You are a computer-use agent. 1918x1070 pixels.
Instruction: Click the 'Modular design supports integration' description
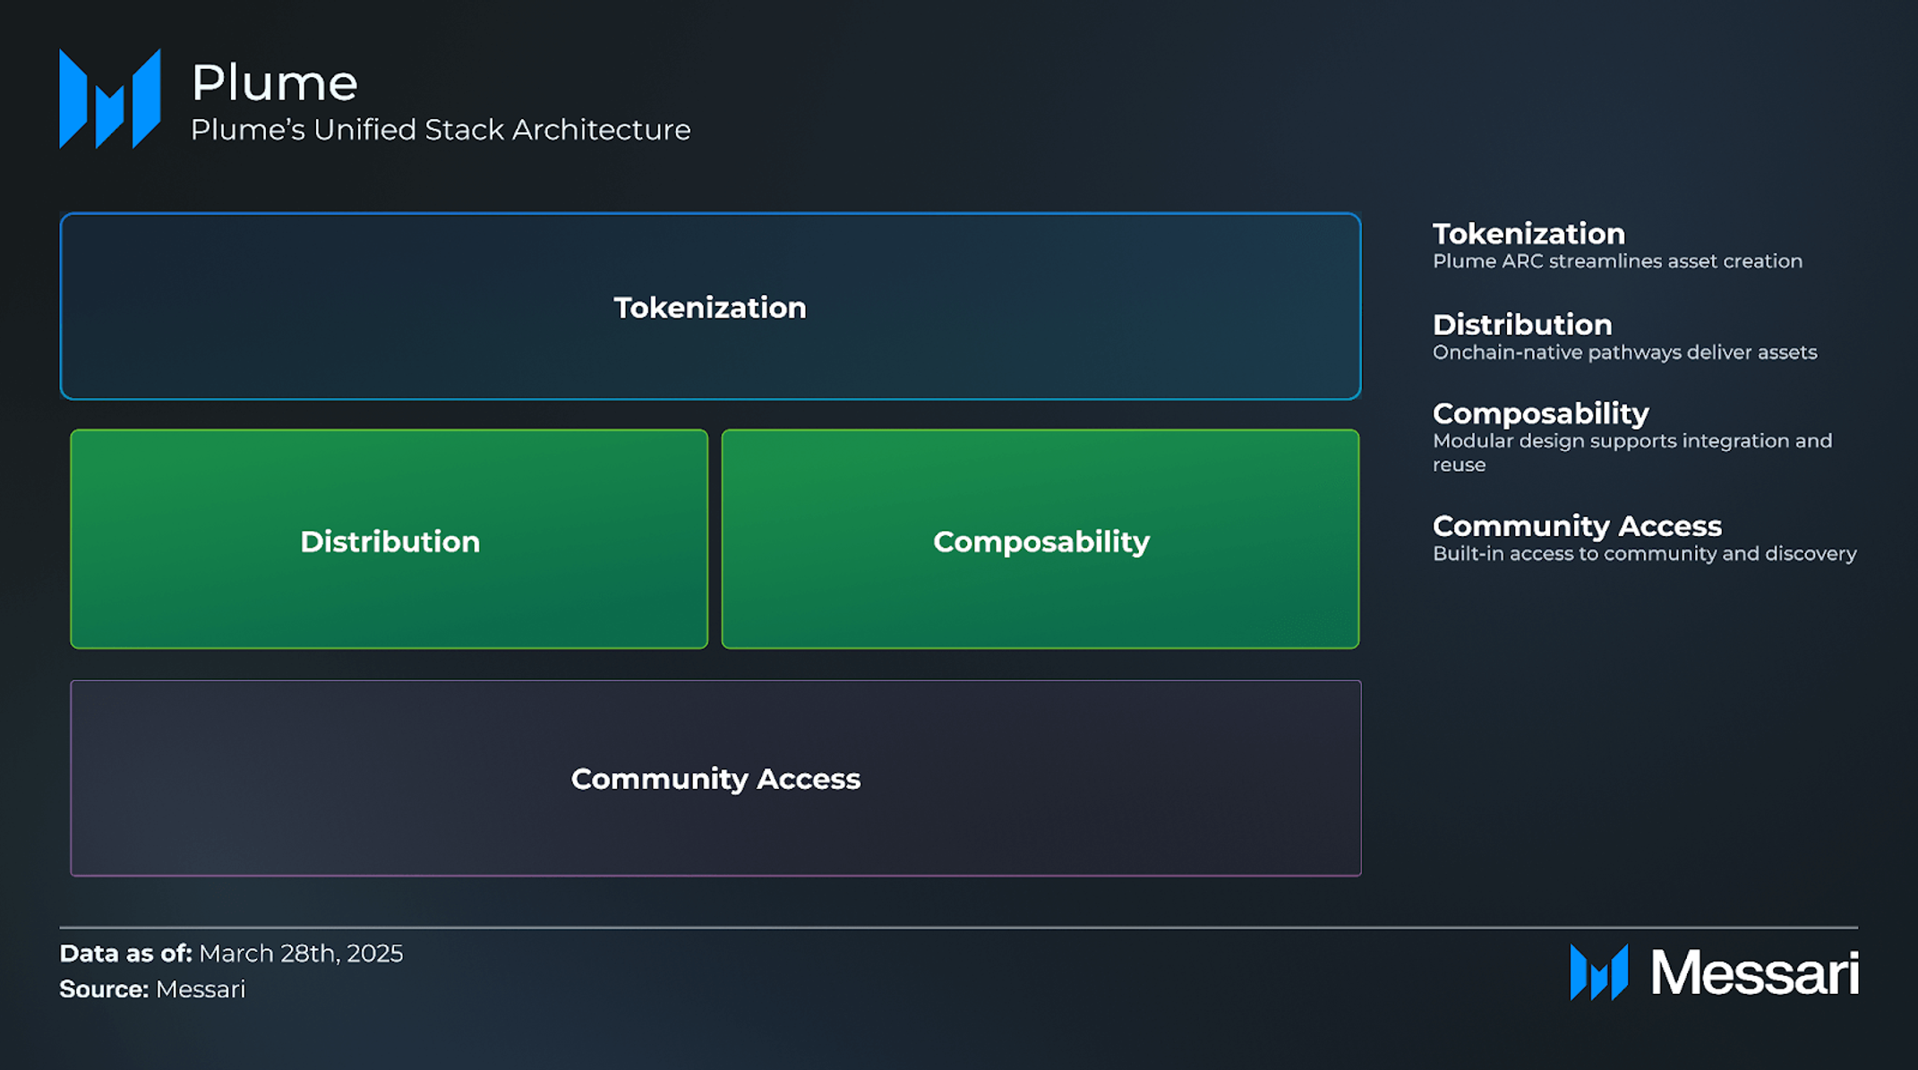pos(1632,453)
